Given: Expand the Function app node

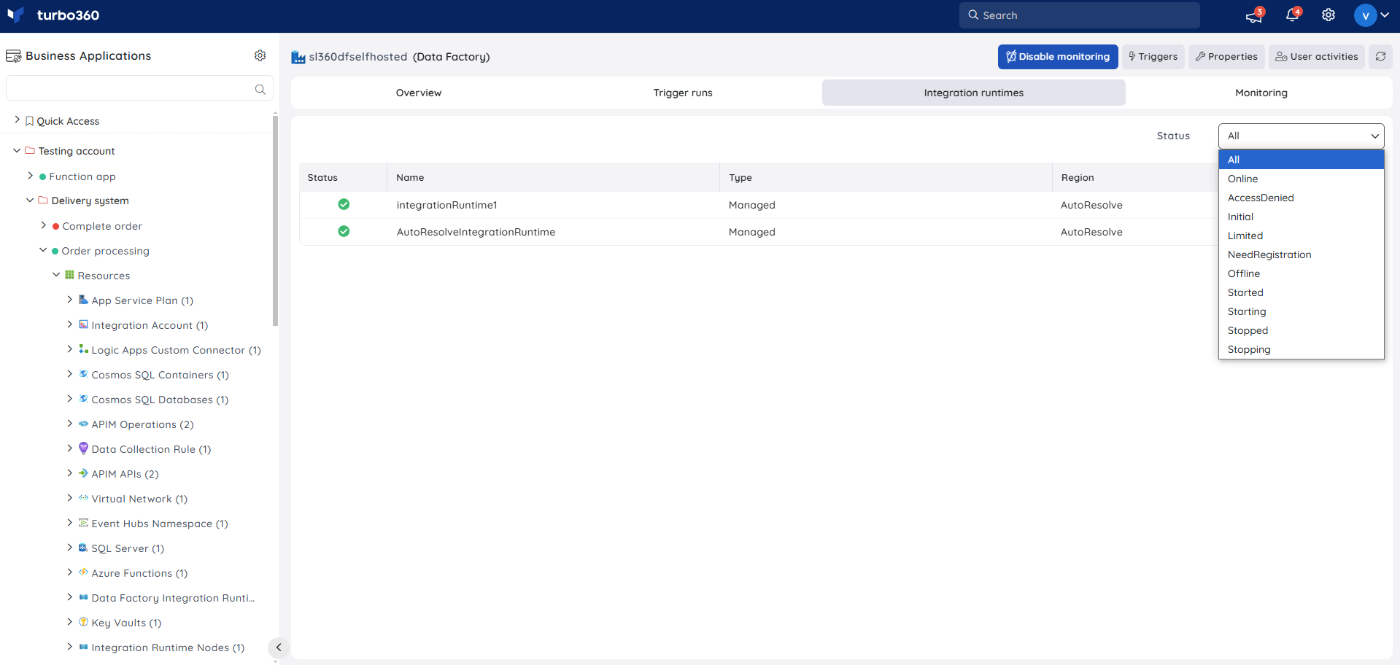Looking at the screenshot, I should (x=30, y=176).
